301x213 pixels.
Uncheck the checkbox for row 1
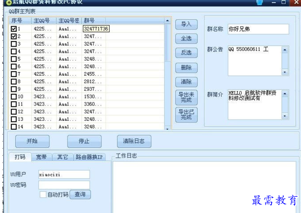coord(14,29)
